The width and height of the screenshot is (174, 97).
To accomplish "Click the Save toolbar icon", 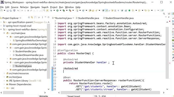I will tap(8, 11).
